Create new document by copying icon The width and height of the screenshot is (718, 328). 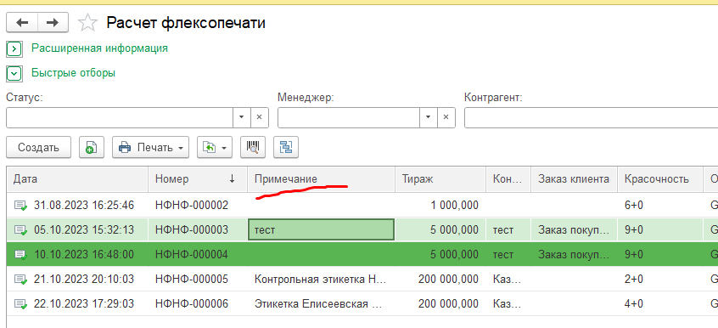click(x=92, y=147)
